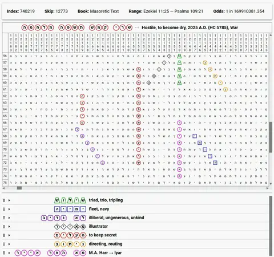The height and width of the screenshot is (257, 274).
Task: Grab the drag handle for 'illiberal, ungenerous, unkind'
Action: (x=4, y=218)
